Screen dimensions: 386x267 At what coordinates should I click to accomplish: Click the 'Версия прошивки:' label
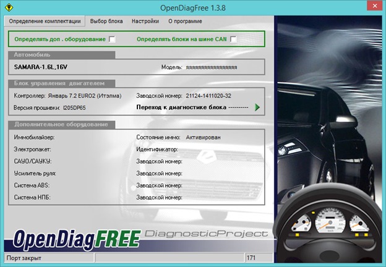point(37,108)
